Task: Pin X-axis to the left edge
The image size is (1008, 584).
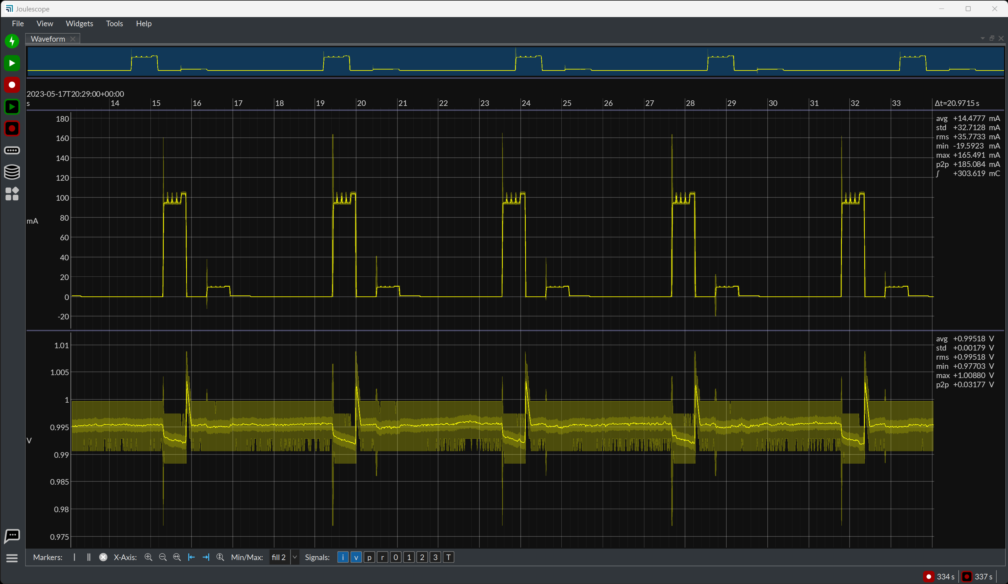Action: (x=192, y=557)
